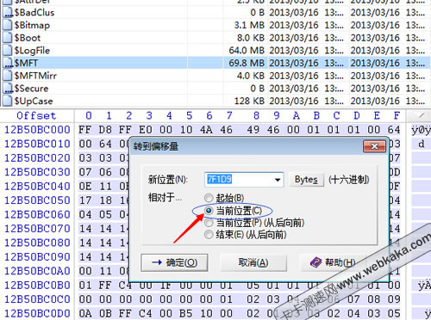Click offset 12B50BC080 in hex view
Viewport: 431px width, 320px height.
(x=37, y=243)
